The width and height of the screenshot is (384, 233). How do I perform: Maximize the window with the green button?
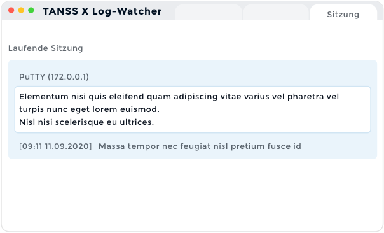click(x=31, y=10)
